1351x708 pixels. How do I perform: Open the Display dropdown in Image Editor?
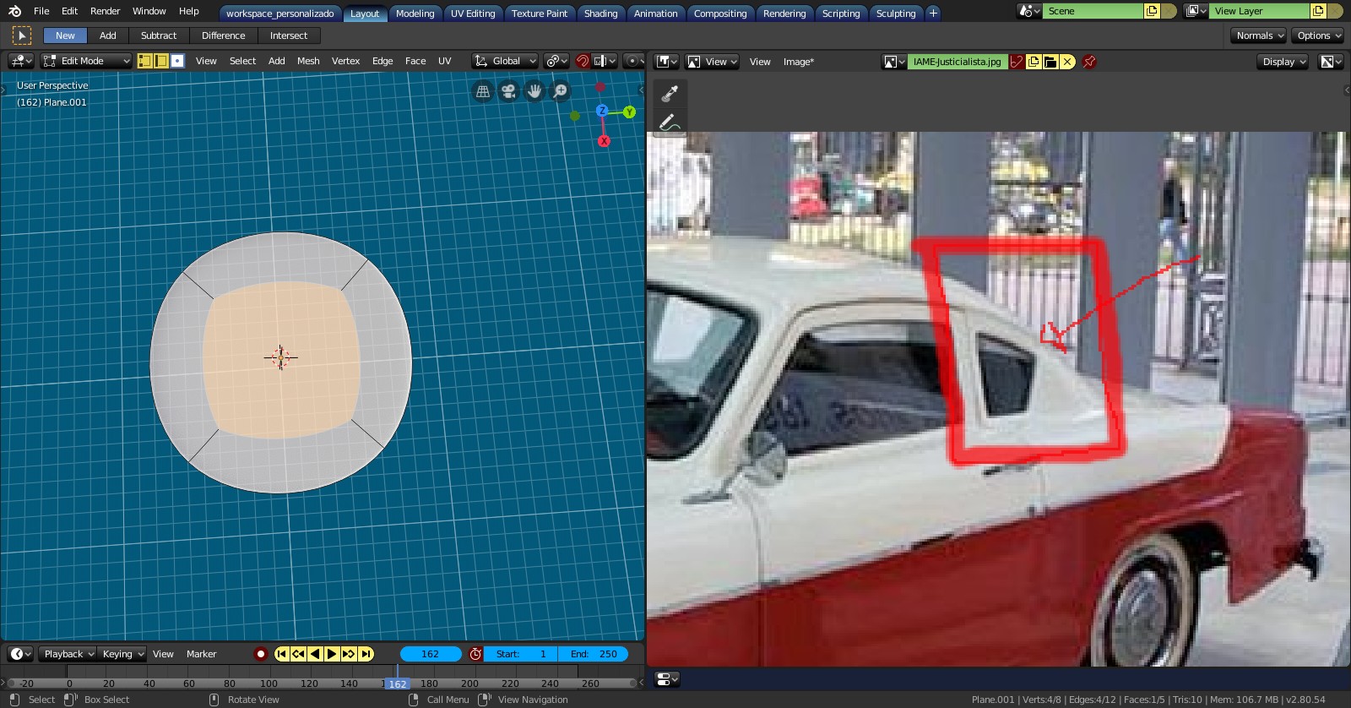pyautogui.click(x=1283, y=62)
